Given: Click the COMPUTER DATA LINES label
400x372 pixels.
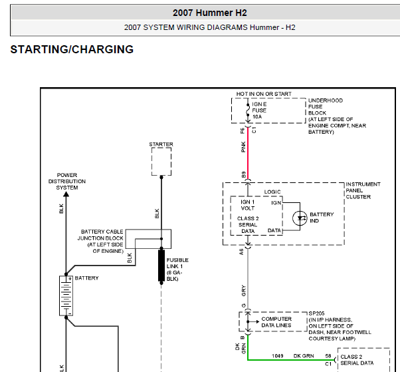Looking at the screenshot, I should pyautogui.click(x=276, y=322).
